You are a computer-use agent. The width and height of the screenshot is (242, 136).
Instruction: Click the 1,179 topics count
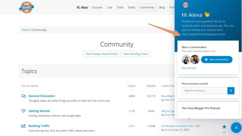point(131,111)
